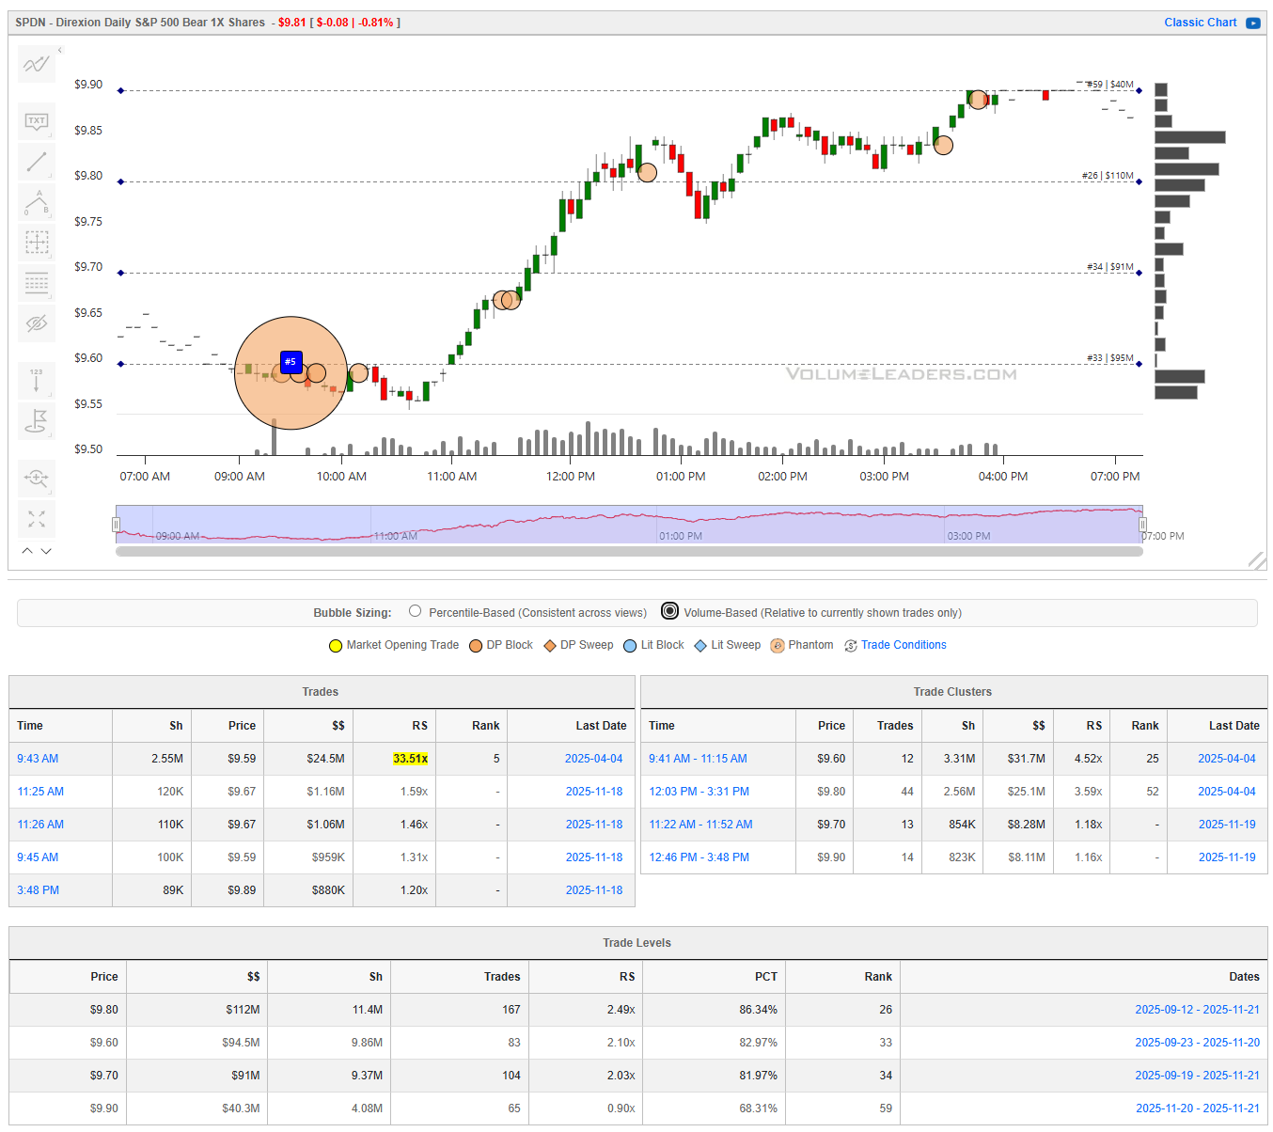Open cluster 11:22 AM - 11:52 AM link
This screenshot has width=1273, height=1132.
click(x=700, y=825)
